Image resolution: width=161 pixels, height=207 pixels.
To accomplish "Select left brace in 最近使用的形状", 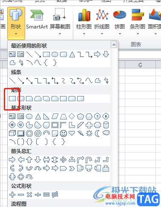I will pyautogui.click(x=46, y=63).
